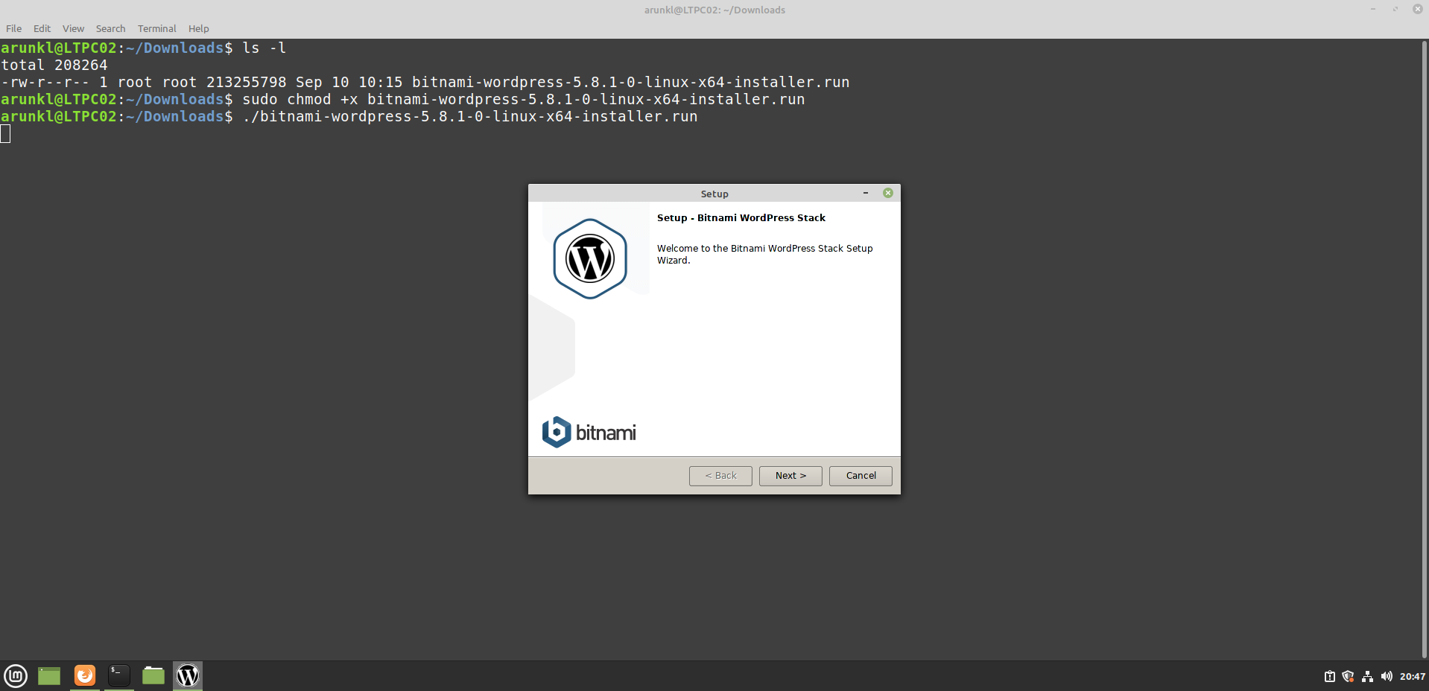Open the Edit menu in terminal

coord(42,28)
